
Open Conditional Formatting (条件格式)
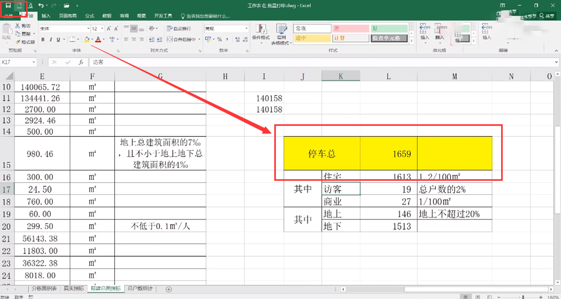click(261, 34)
